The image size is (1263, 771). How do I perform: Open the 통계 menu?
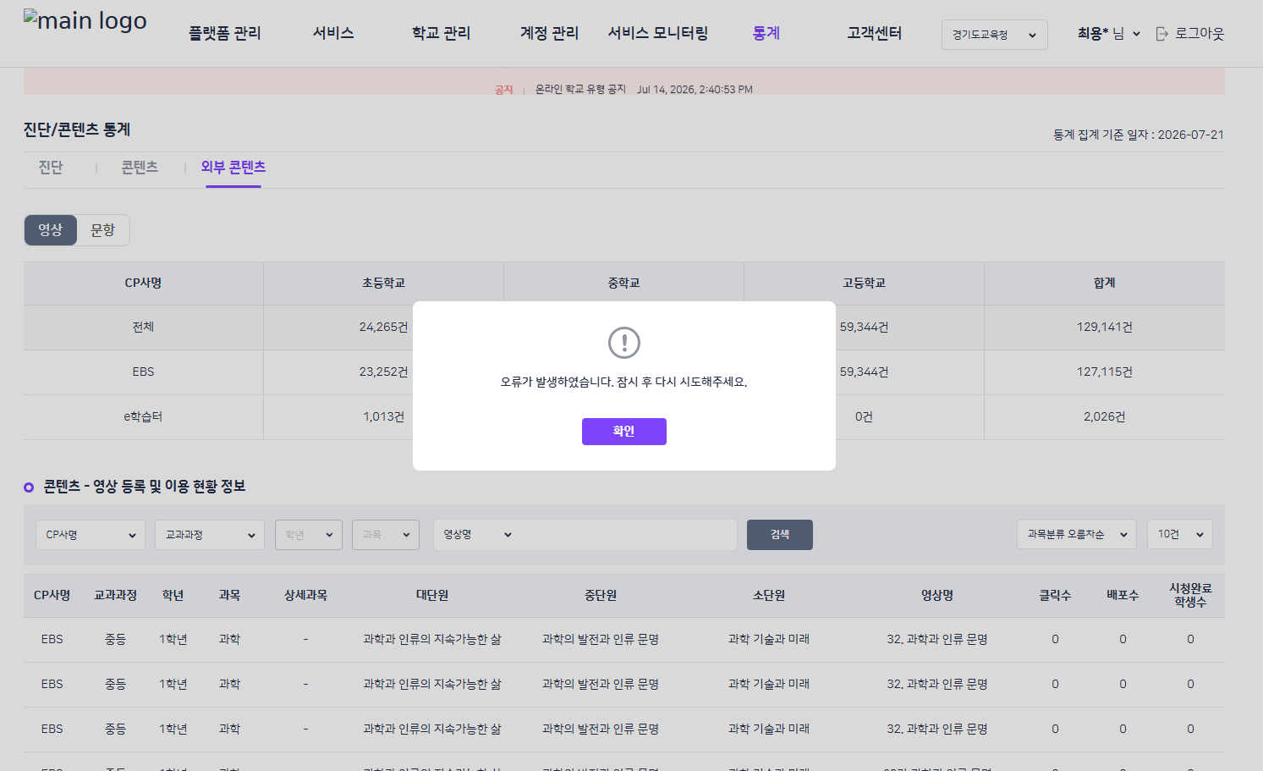(x=766, y=33)
